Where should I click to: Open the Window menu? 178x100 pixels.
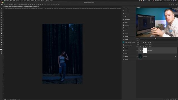pos(47,1)
